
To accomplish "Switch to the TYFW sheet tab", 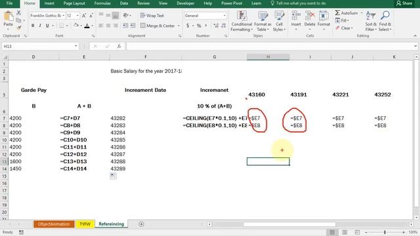I will (x=85, y=224).
